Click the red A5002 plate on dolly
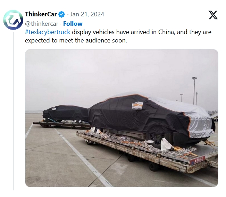226x197 pixels. point(197,160)
